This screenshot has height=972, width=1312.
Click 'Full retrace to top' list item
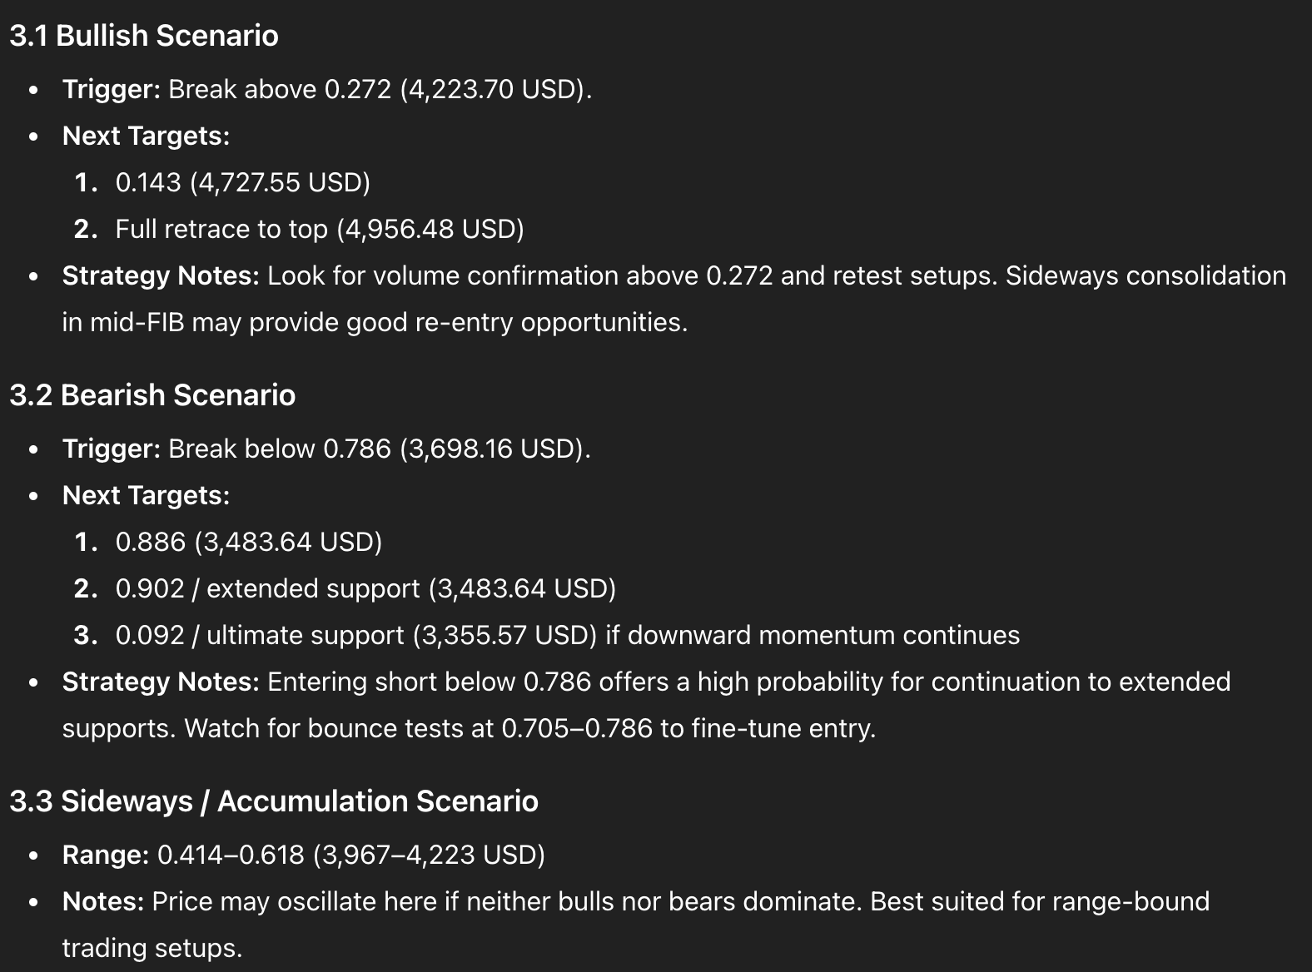tap(221, 229)
